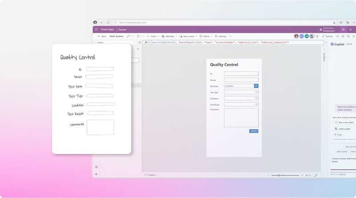Zoom in with the plus icon

(302, 175)
